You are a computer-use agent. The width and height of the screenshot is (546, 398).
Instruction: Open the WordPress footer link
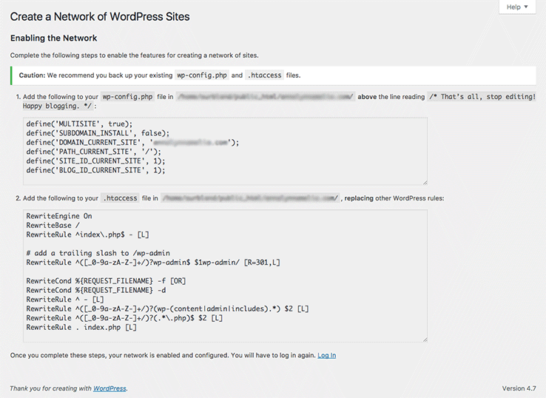[109, 388]
